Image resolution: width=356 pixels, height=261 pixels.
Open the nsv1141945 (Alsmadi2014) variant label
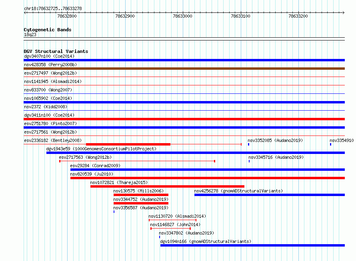[53, 81]
